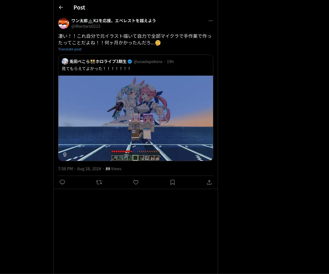Open 兎田ぺこら's small avatar in quote
This screenshot has height=274, width=329.
(x=65, y=61)
